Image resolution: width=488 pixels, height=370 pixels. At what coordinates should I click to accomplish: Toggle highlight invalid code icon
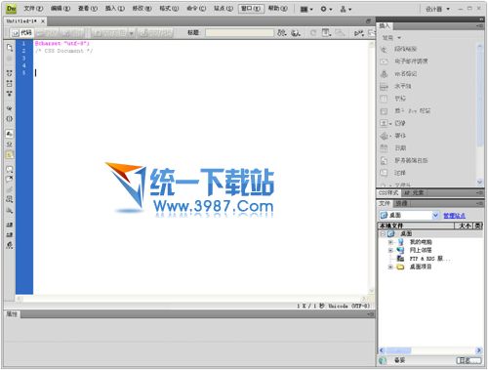click(10, 144)
